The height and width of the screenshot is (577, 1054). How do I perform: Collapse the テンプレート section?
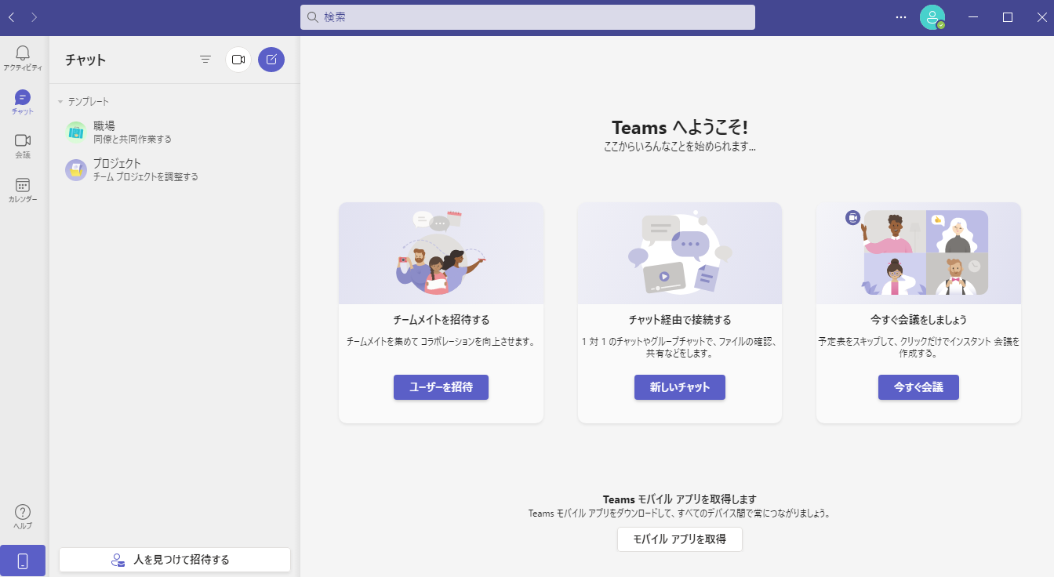(60, 101)
